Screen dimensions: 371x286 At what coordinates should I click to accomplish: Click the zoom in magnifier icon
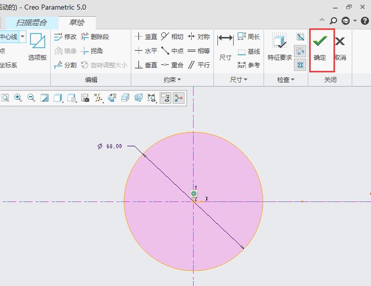pyautogui.click(x=18, y=98)
